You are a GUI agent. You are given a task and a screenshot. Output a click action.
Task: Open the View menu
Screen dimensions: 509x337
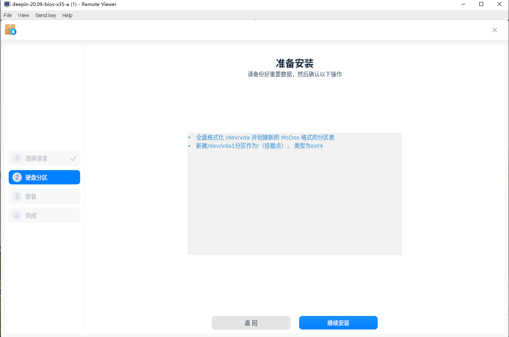coord(23,15)
